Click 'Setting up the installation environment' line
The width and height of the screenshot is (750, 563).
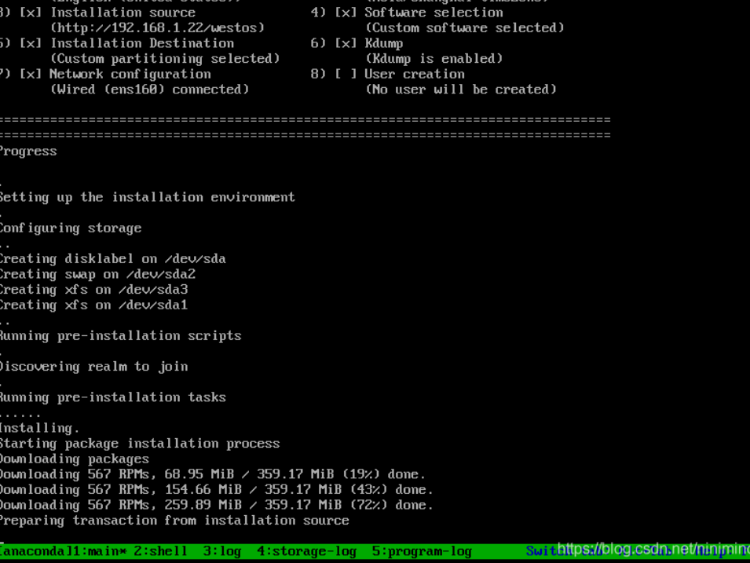[x=148, y=197]
